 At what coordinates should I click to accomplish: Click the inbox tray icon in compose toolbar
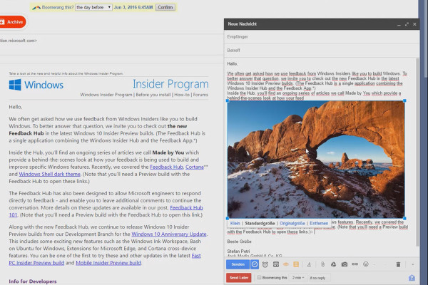(275, 264)
